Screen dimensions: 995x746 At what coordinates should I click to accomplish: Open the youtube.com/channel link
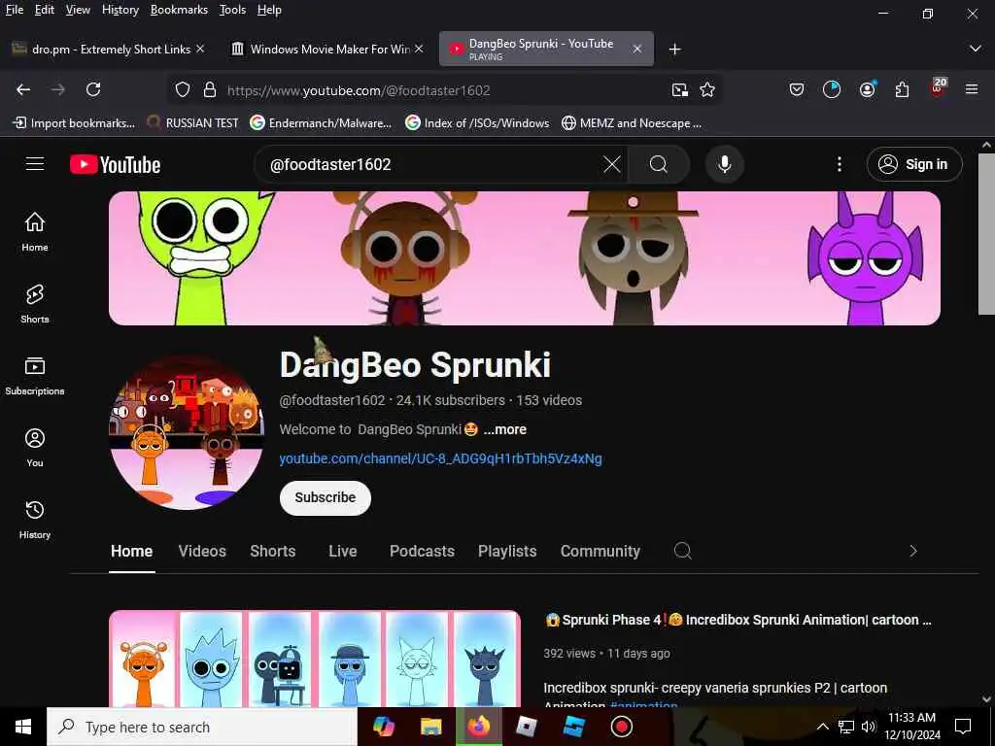(440, 458)
